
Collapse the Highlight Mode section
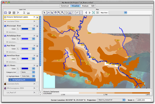click(7, 76)
